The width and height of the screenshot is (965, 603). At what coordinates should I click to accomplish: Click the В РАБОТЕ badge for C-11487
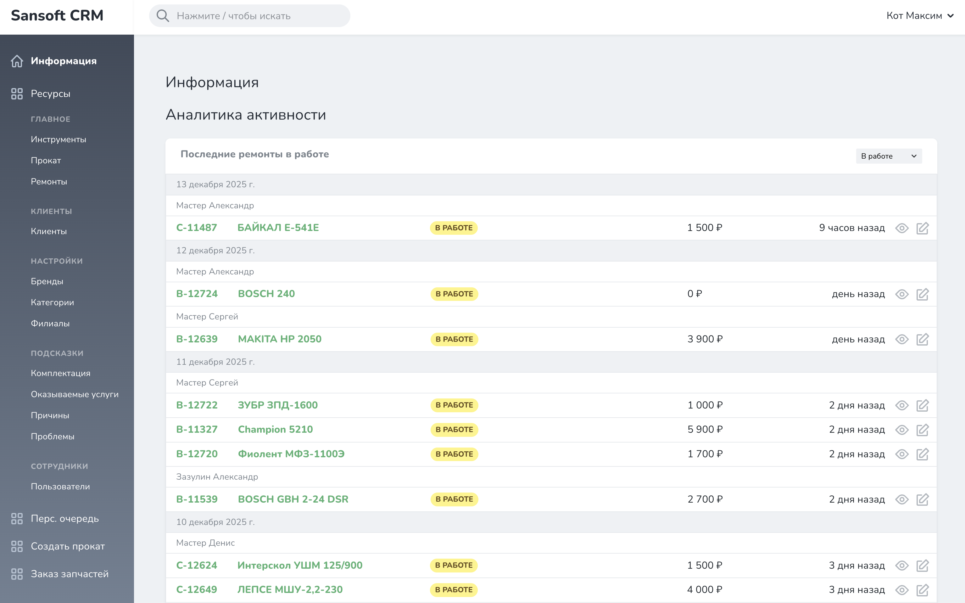(x=454, y=228)
